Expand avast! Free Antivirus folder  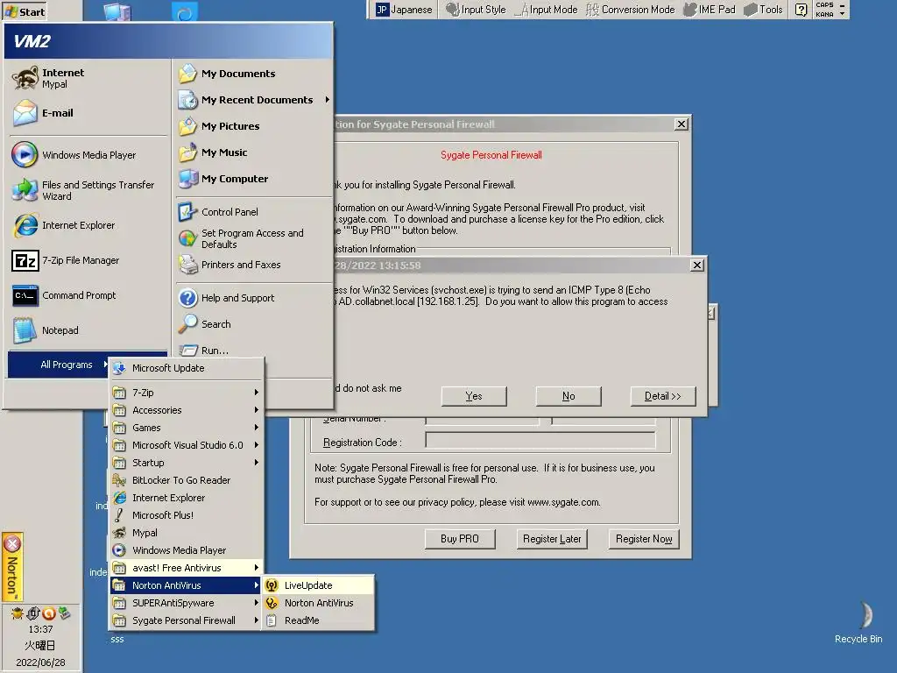187,568
